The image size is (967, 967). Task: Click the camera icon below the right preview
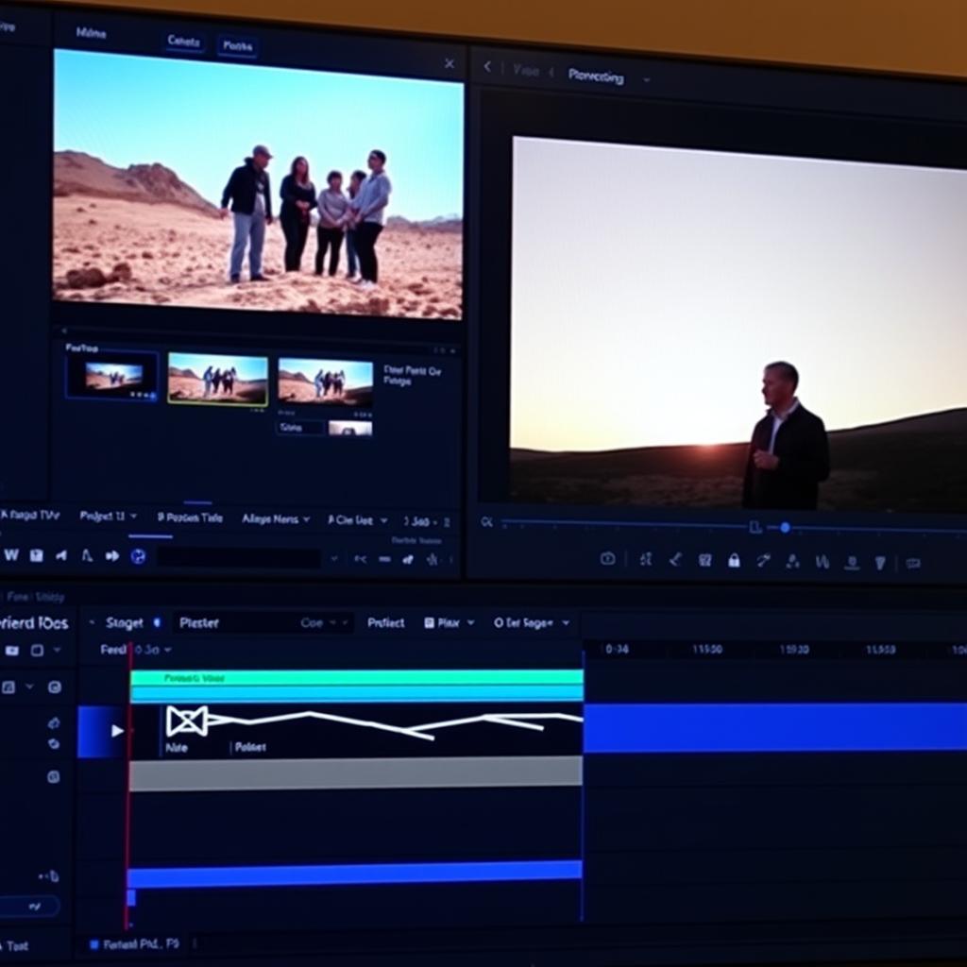click(609, 560)
